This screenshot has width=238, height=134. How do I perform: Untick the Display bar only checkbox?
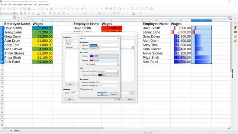(81, 89)
